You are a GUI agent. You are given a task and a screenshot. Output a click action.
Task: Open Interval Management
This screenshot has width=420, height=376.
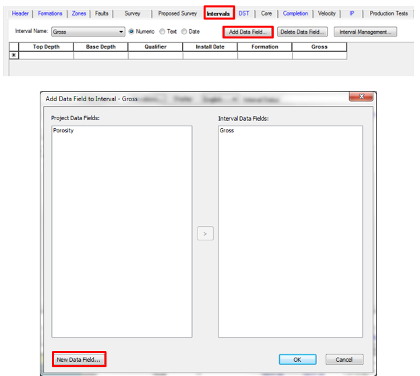[365, 32]
